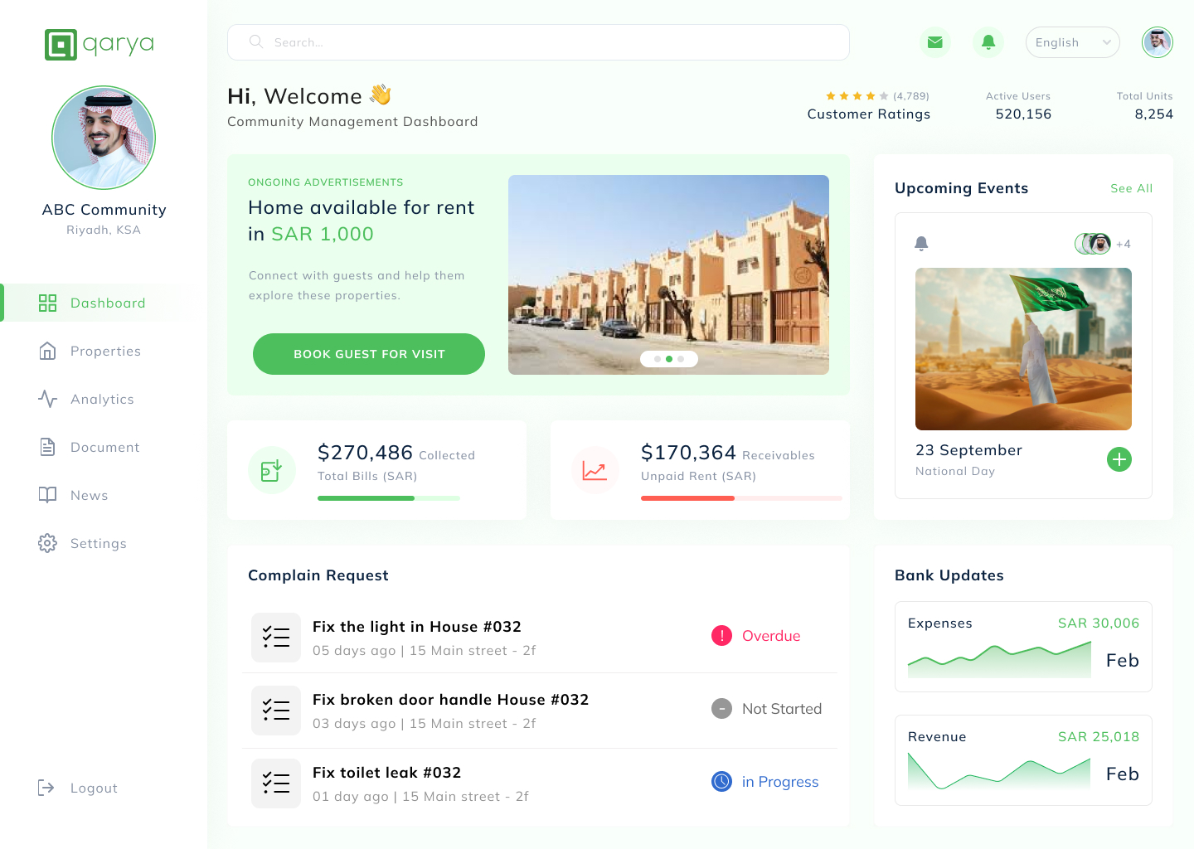Click the carousel dots on the advertisement image

(x=669, y=359)
